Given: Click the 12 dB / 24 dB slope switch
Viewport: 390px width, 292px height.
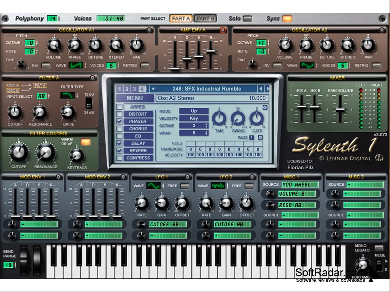Looking at the screenshot, I should tap(89, 103).
